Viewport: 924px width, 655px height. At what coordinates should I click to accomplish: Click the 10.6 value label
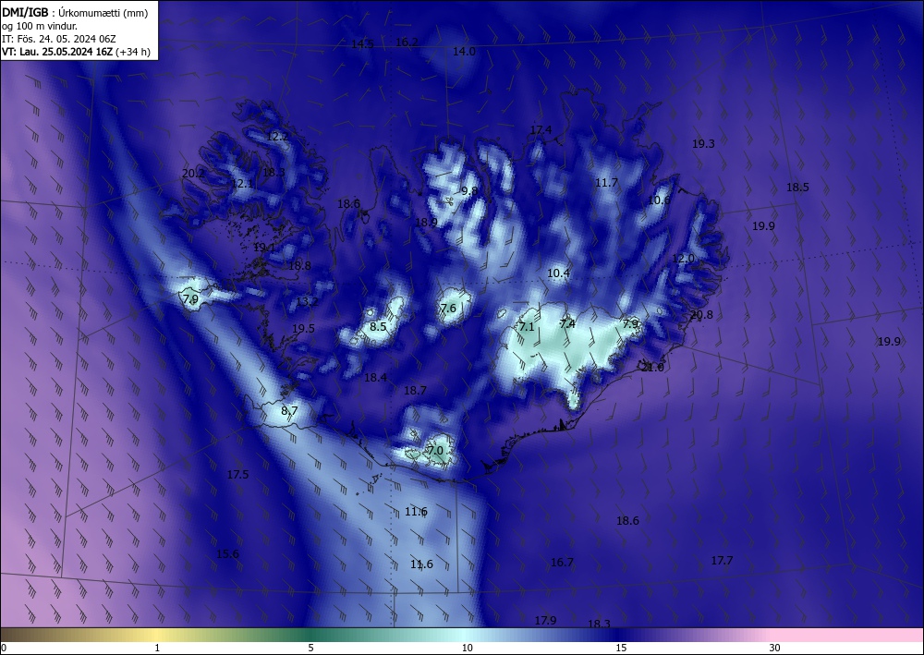pos(659,200)
